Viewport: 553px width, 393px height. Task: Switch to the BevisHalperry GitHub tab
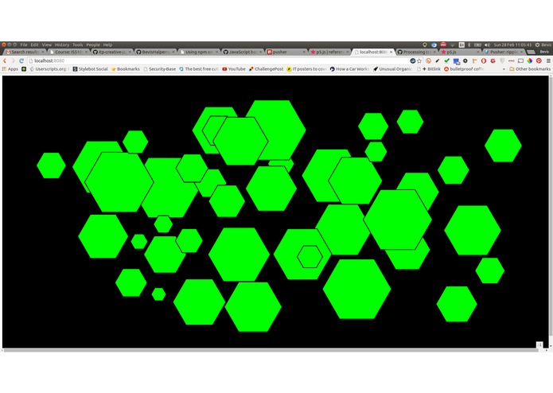tap(154, 52)
